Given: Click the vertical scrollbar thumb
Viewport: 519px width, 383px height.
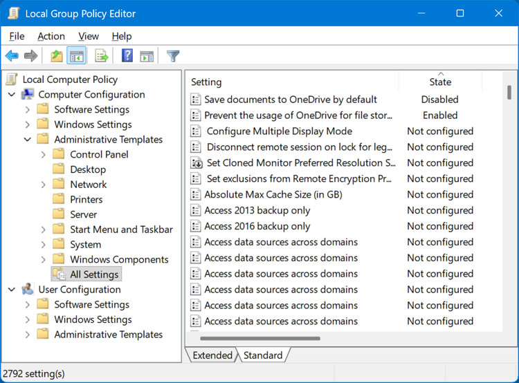Looking at the screenshot, I should click(x=509, y=92).
